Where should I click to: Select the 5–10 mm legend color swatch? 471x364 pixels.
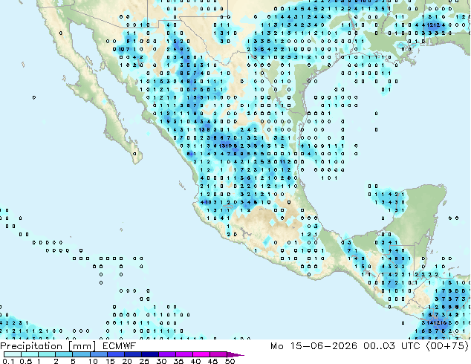81,354
